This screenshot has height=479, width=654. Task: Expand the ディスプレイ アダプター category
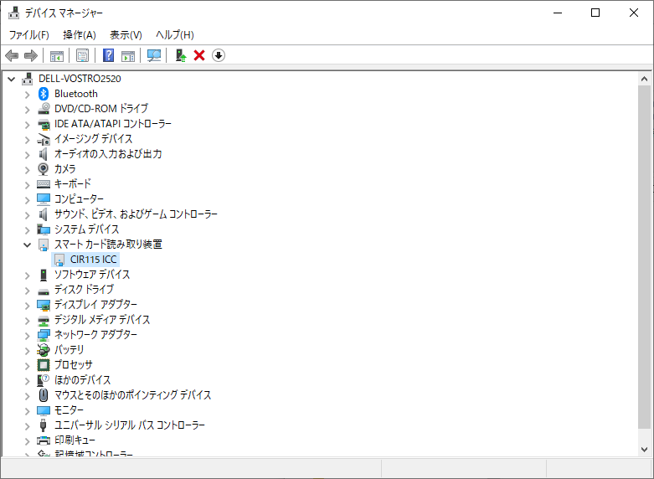[x=27, y=305]
